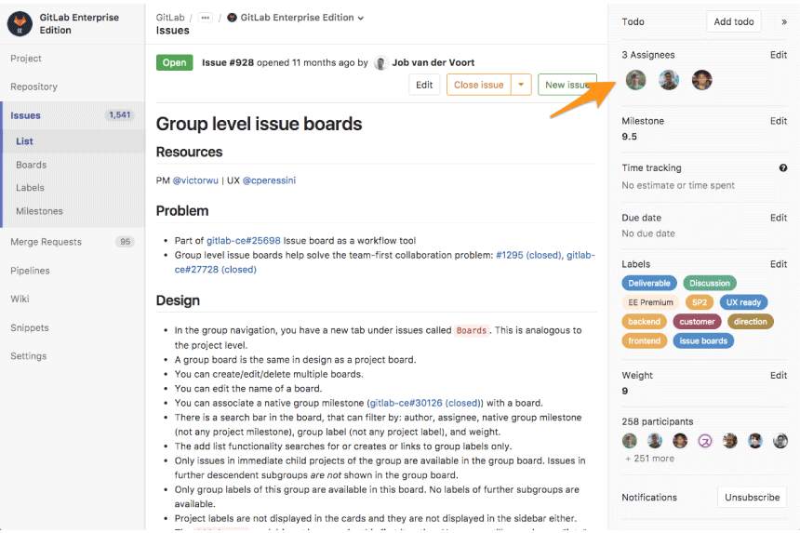This screenshot has height=533, width=800.
Task: Open the @victorwu mention link
Action: coord(195,180)
